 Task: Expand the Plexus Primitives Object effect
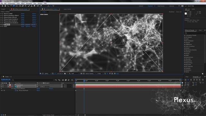click(1, 15)
